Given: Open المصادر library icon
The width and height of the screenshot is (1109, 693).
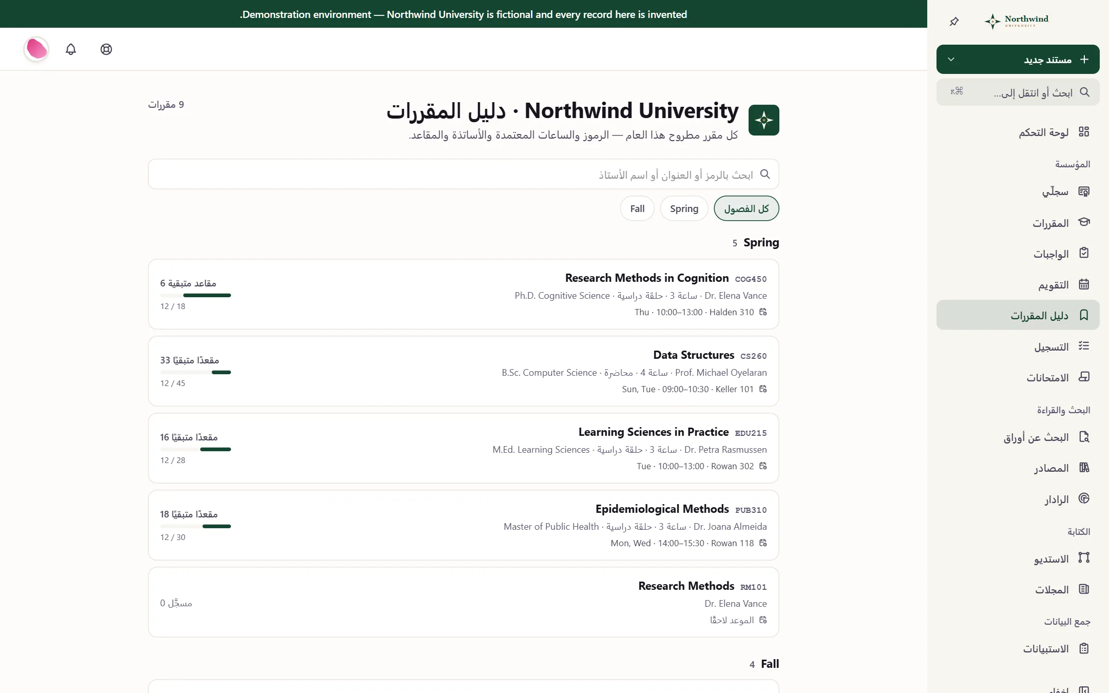Looking at the screenshot, I should coord(1084,468).
